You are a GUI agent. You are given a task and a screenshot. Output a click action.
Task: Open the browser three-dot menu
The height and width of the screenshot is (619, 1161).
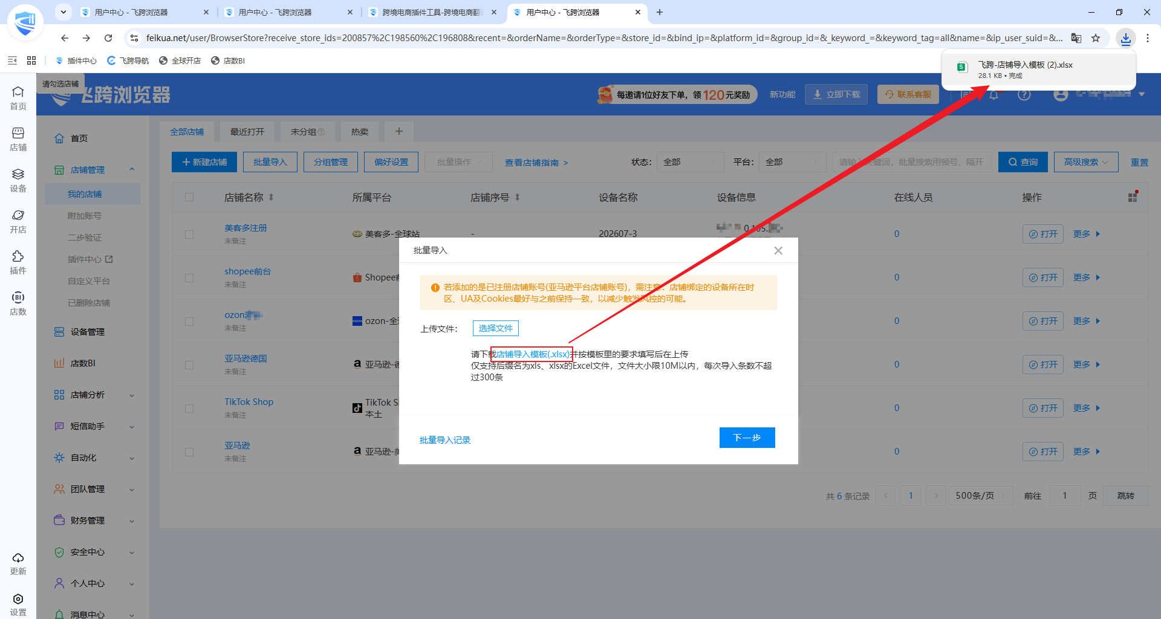(x=1148, y=38)
